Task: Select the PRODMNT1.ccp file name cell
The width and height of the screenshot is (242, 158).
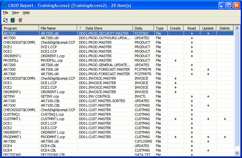Action: click(53, 137)
